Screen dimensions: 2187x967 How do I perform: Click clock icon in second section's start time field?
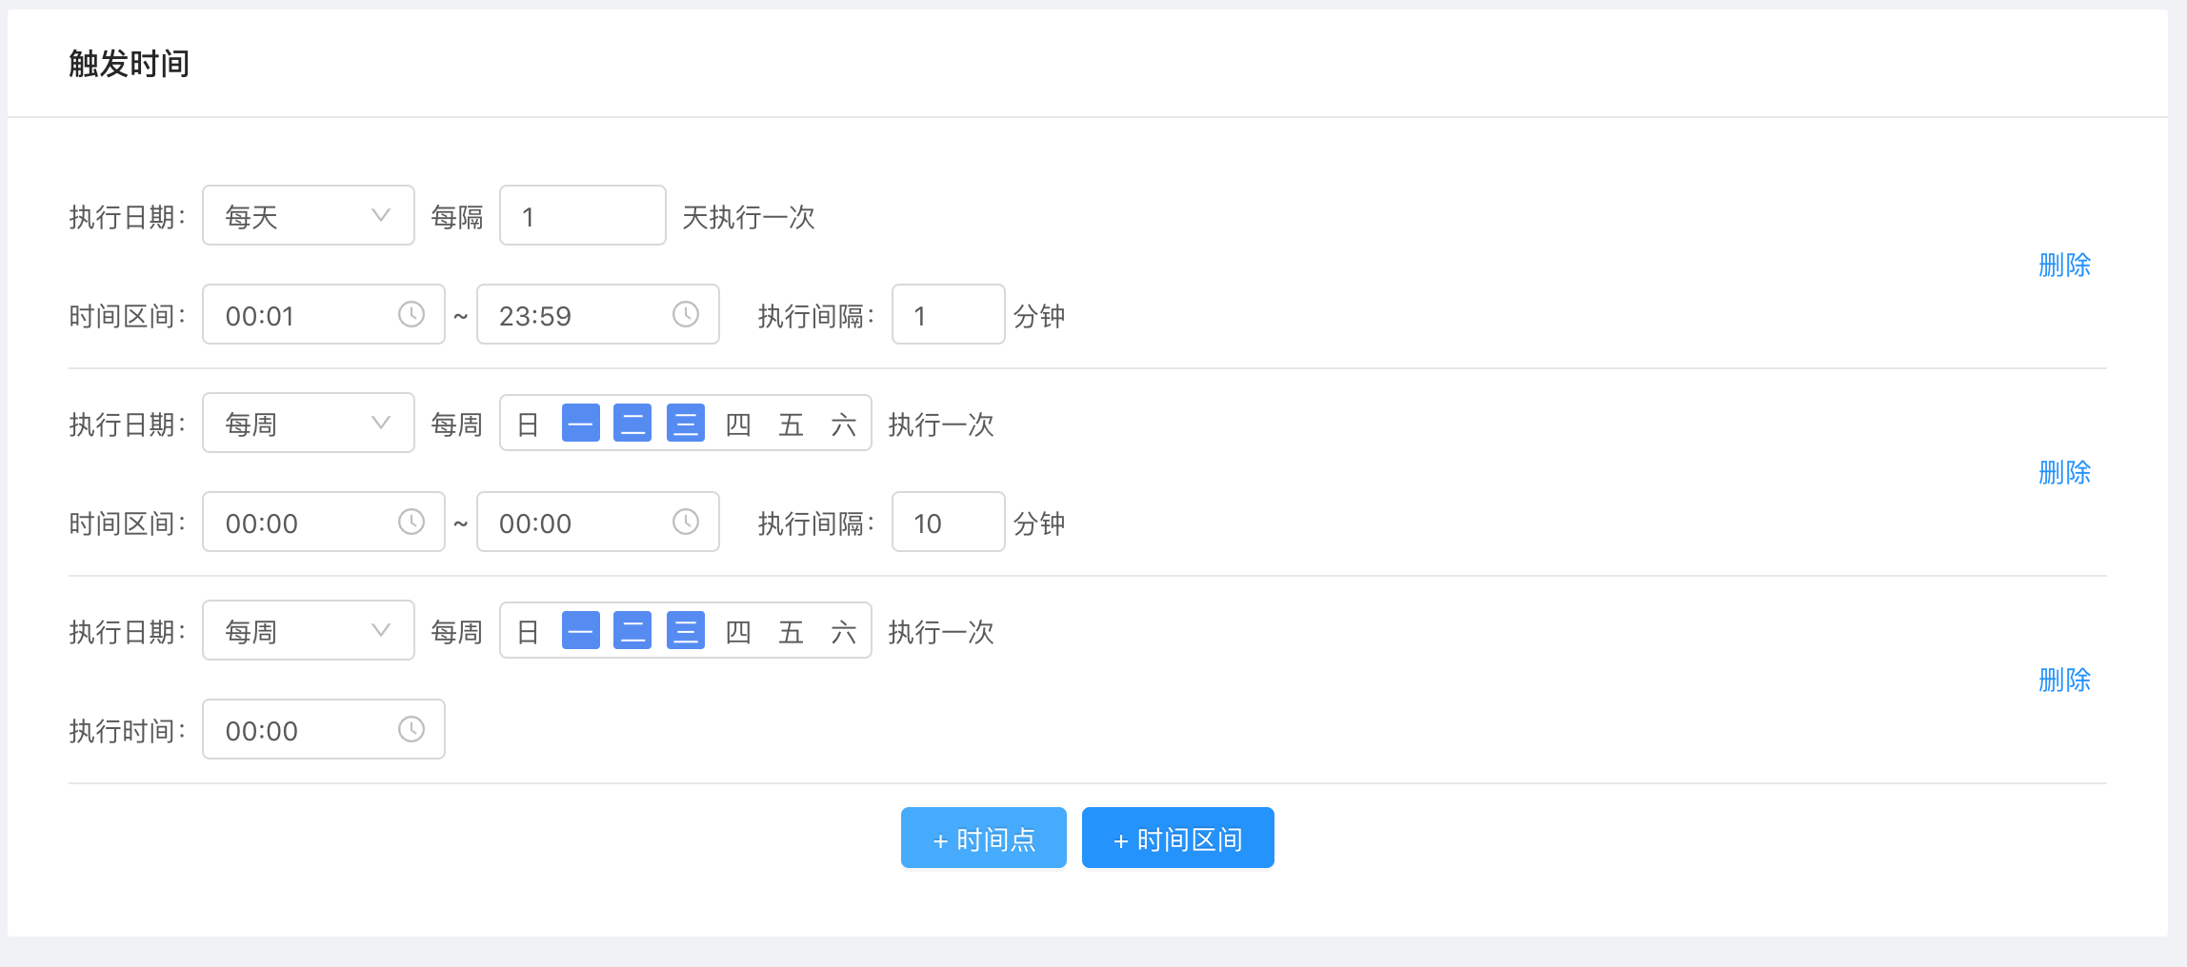[411, 522]
